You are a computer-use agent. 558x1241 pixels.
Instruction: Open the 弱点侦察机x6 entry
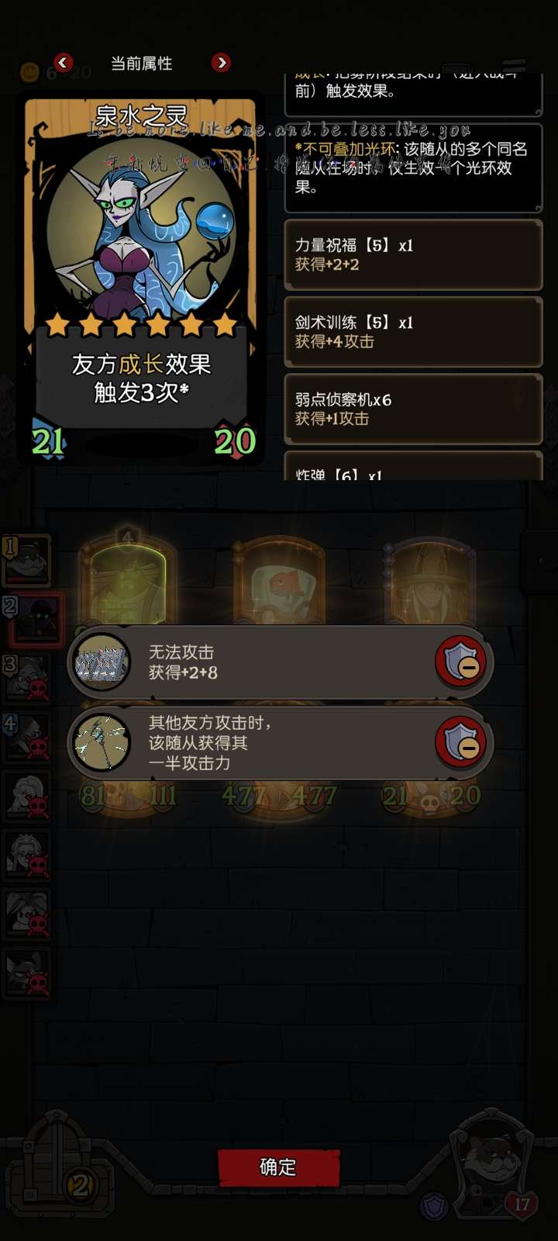pos(413,409)
